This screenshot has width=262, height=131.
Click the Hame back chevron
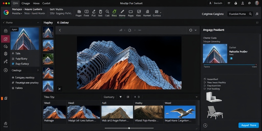tap(4, 23)
